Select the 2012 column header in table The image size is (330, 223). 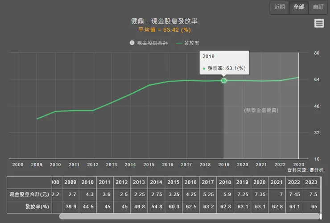122,182
